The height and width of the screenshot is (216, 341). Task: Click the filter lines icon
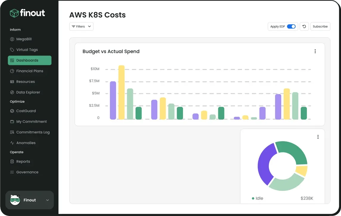(74, 26)
